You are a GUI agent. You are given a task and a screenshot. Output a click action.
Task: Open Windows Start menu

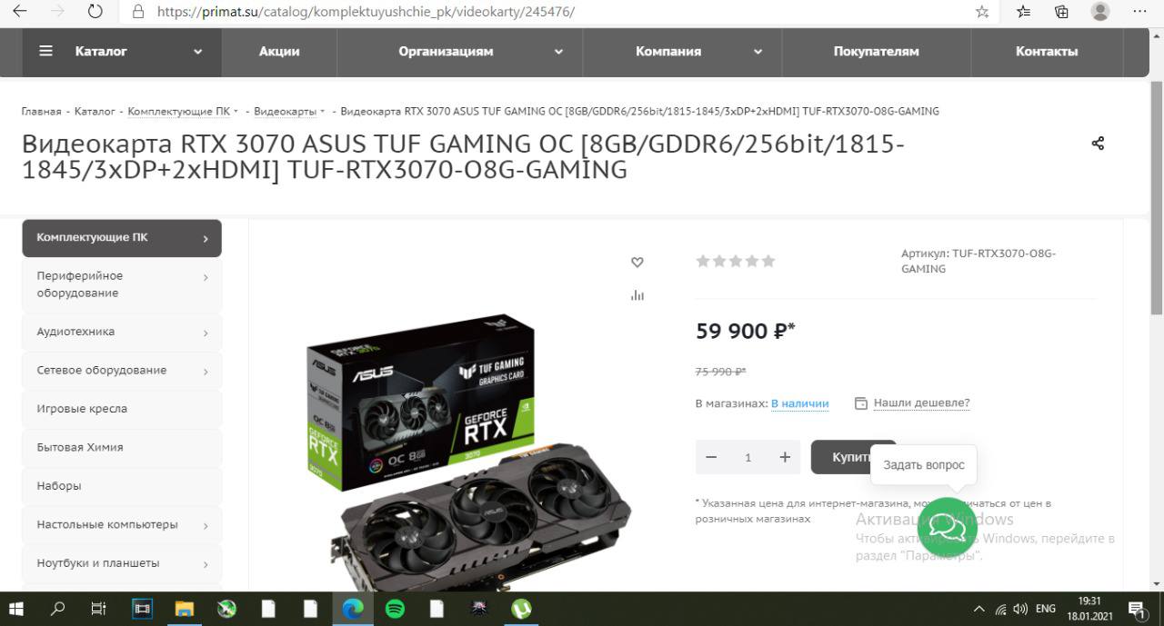15,609
